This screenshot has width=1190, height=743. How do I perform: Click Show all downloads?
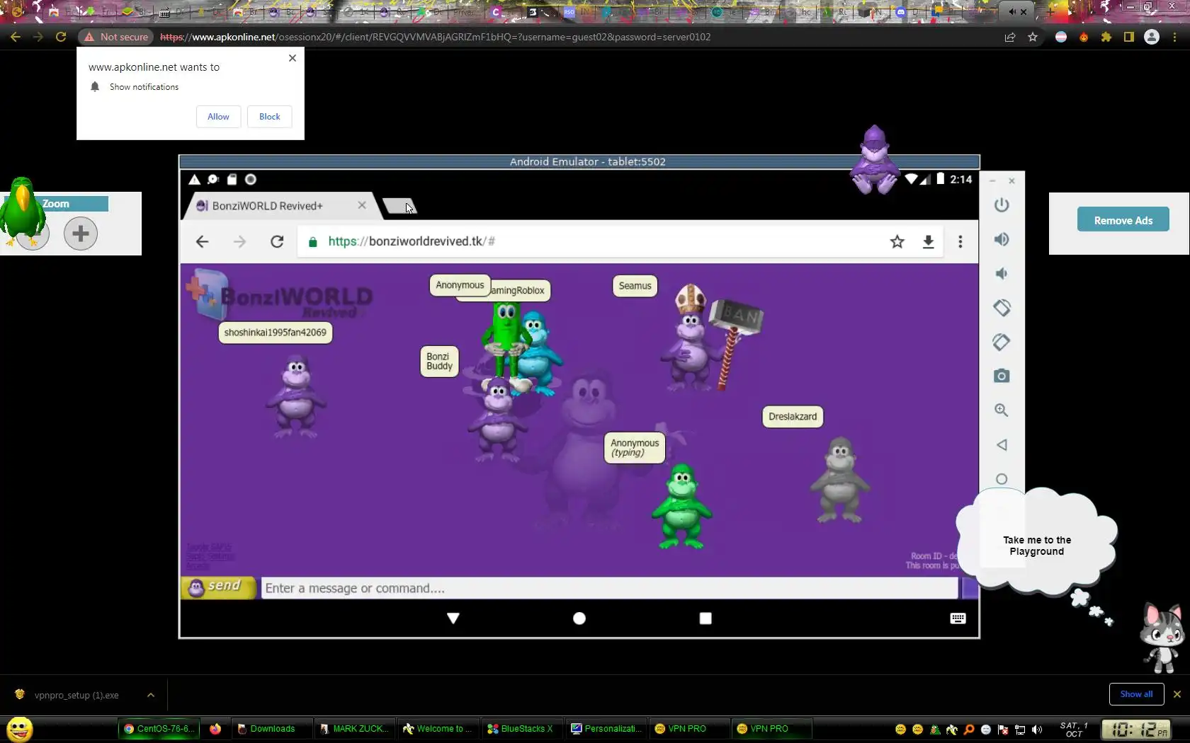point(1136,694)
